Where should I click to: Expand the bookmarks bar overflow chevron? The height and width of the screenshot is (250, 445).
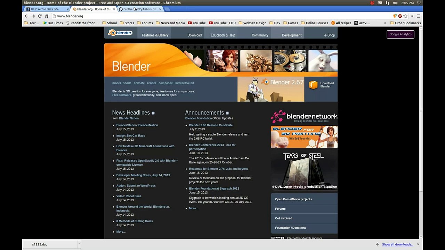click(x=385, y=23)
